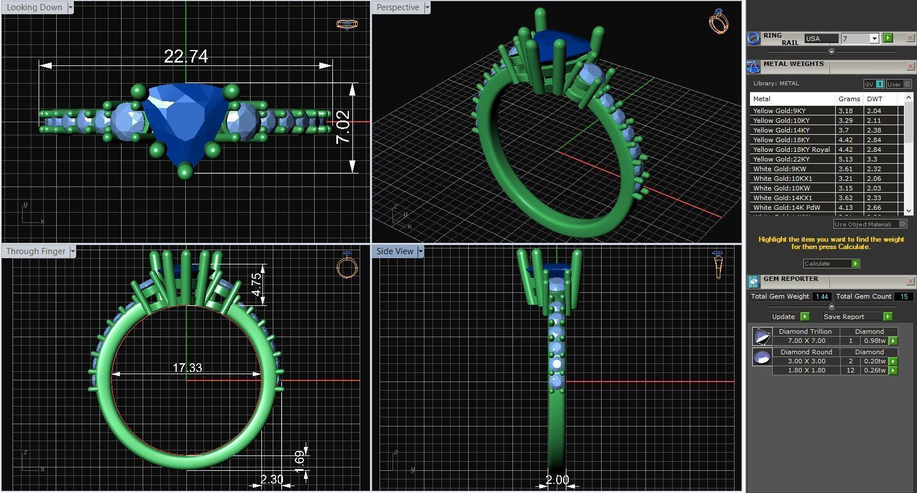This screenshot has height=493, width=917.
Task: Click the Save Report button
Action: 857,316
